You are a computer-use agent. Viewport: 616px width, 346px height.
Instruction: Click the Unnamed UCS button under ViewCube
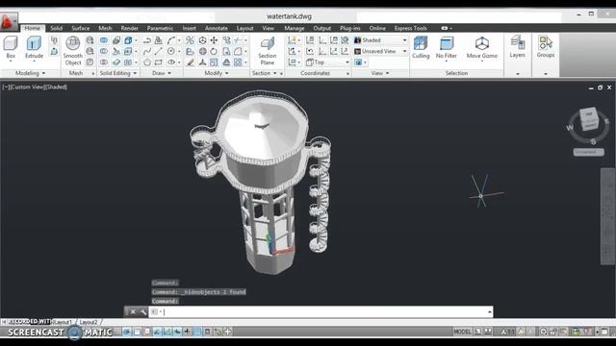(x=588, y=152)
